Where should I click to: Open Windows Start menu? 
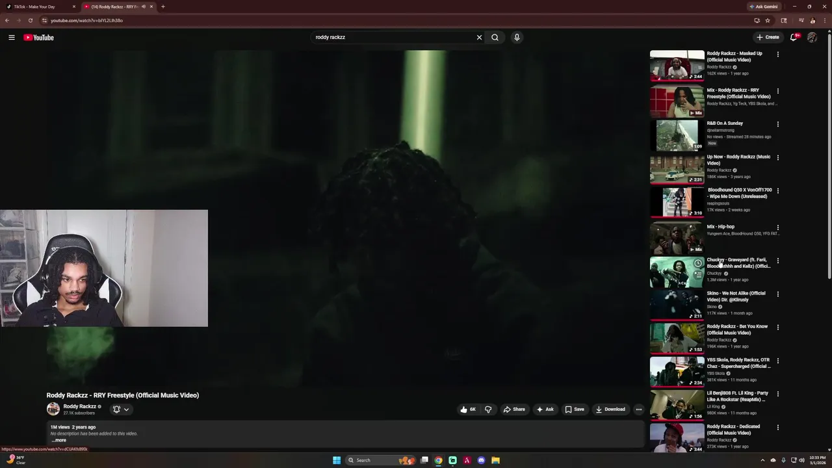point(337,460)
